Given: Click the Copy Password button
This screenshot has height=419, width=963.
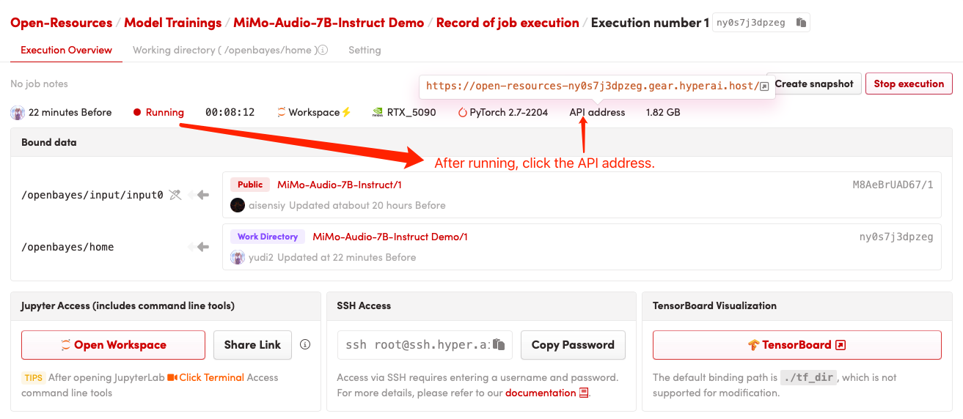Looking at the screenshot, I should click(573, 345).
